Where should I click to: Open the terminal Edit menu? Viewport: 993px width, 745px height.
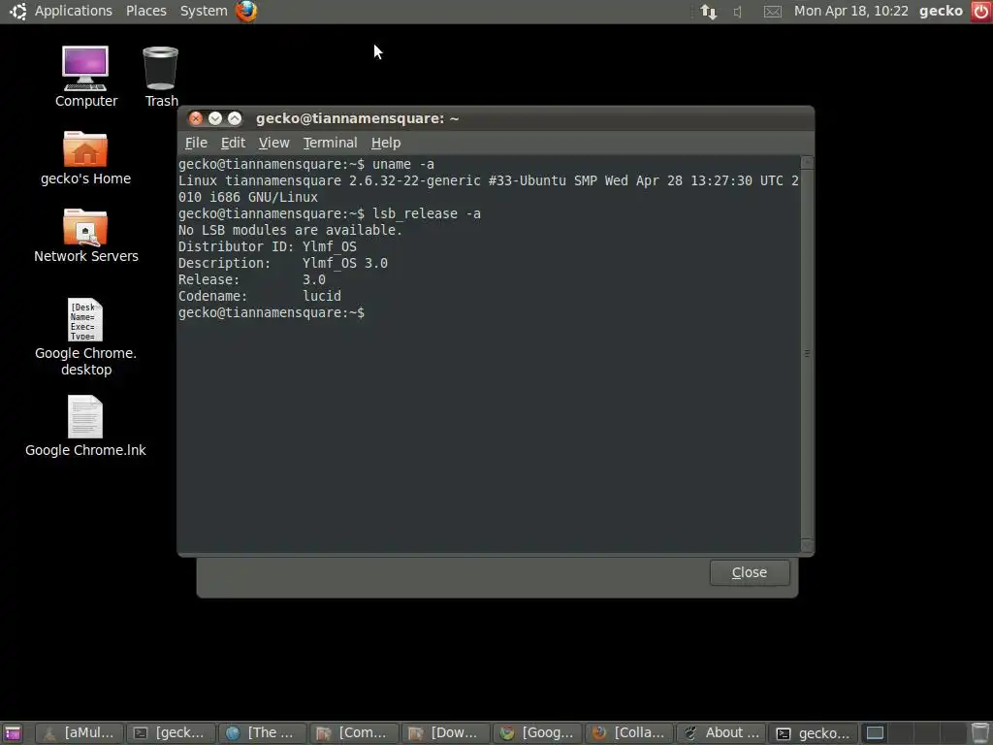(233, 143)
